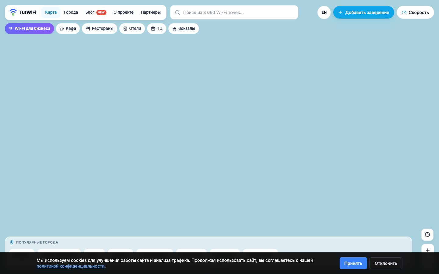The image size is (439, 274).
Task: Filter map by ТЦ
Action: pos(157,29)
